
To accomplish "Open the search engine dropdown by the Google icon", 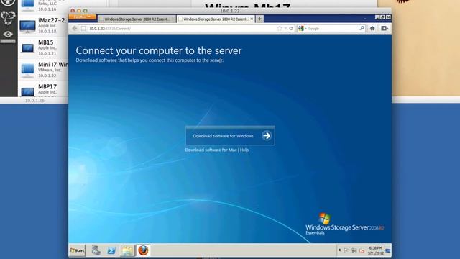I will pos(303,29).
